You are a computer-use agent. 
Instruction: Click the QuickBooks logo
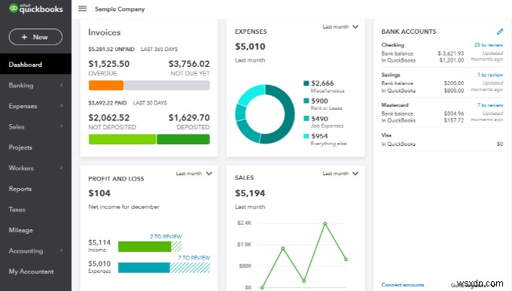(x=35, y=8)
